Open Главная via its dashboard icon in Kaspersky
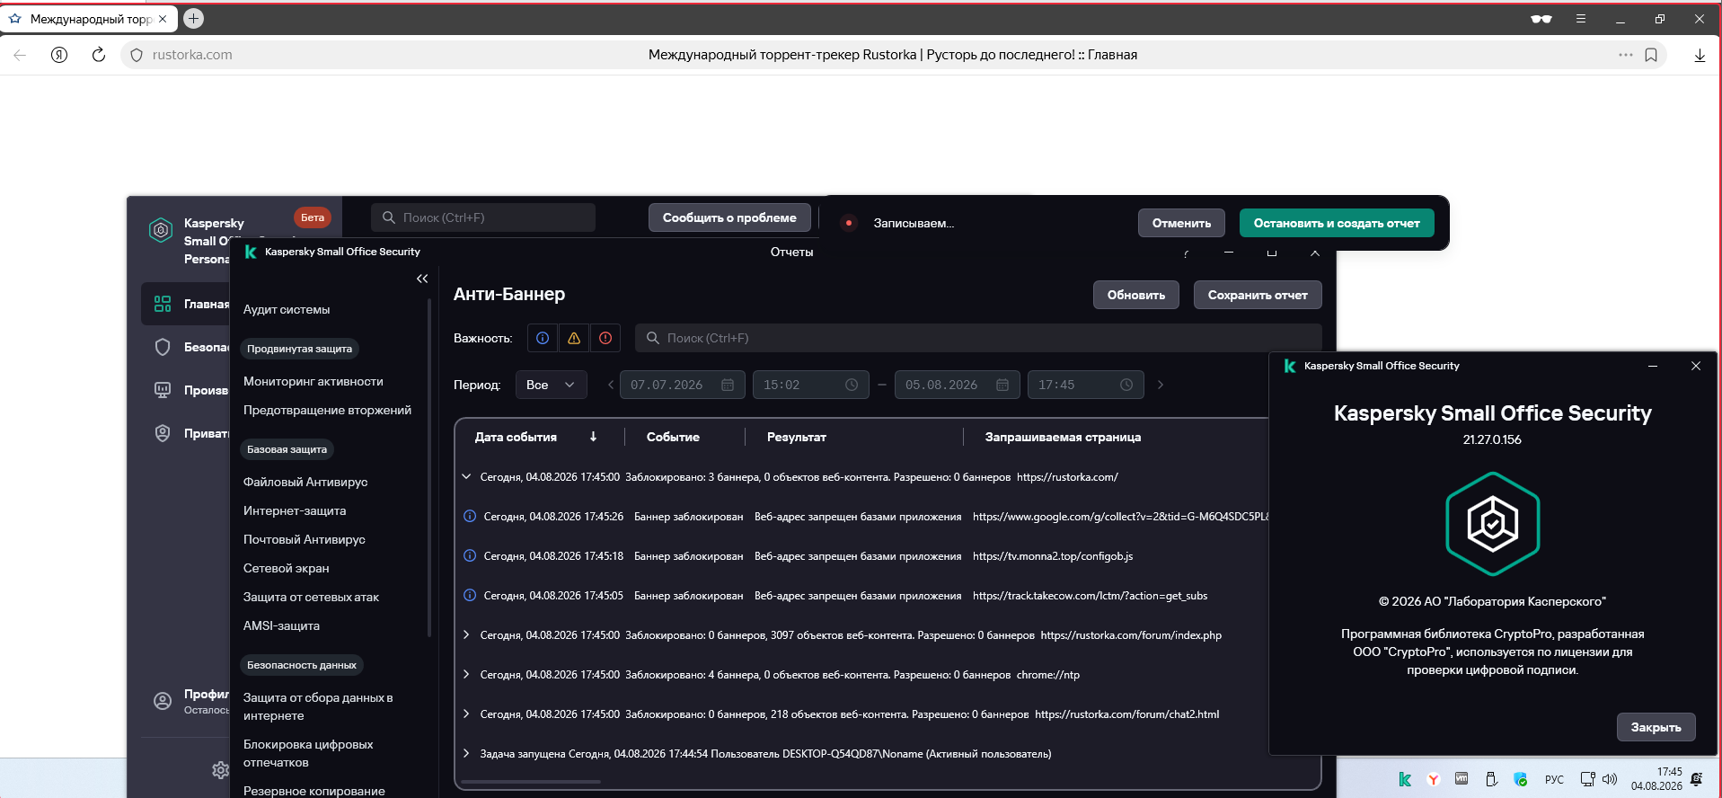This screenshot has height=798, width=1722. [163, 304]
